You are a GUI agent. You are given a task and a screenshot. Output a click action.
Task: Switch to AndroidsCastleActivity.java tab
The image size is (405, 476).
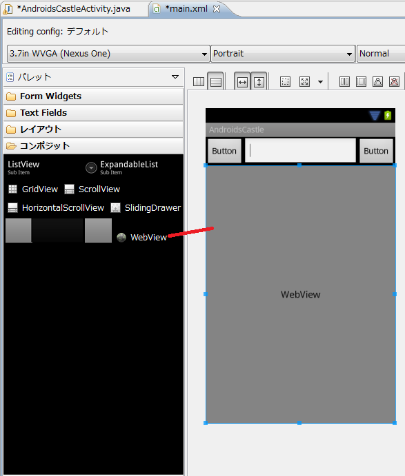click(74, 9)
